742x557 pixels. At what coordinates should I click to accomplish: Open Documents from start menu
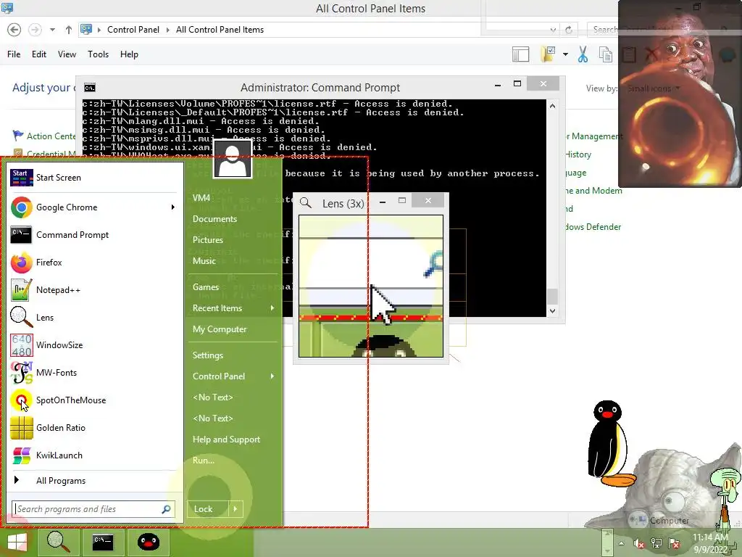tap(214, 219)
